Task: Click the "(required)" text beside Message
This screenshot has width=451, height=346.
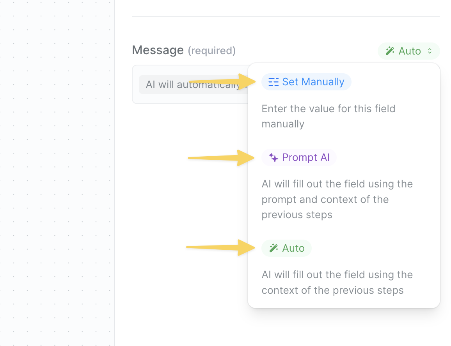Action: point(211,51)
